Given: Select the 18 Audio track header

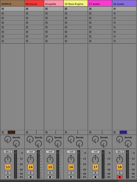Looking at the screenshot, I should (x=124, y=4).
